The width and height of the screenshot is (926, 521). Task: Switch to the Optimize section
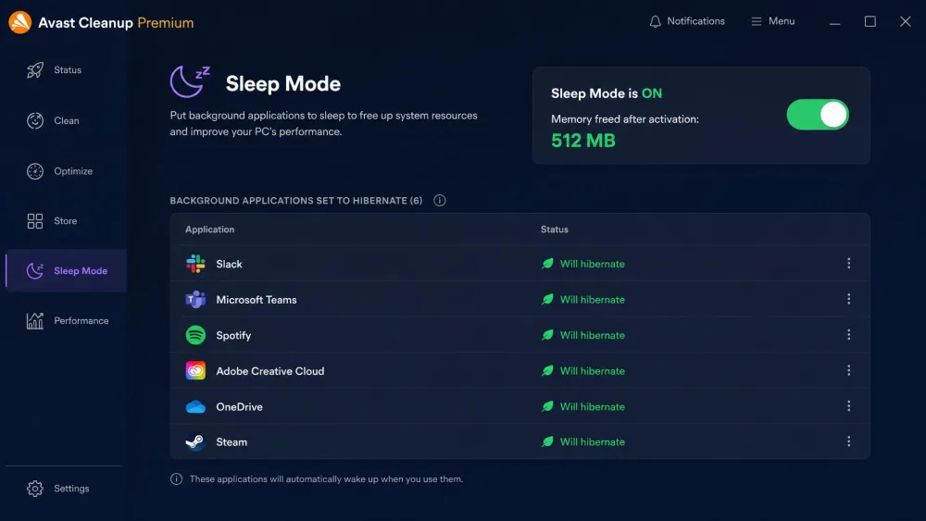(73, 171)
